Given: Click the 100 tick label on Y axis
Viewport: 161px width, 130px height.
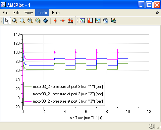Looking at the screenshot, I should [17, 52].
